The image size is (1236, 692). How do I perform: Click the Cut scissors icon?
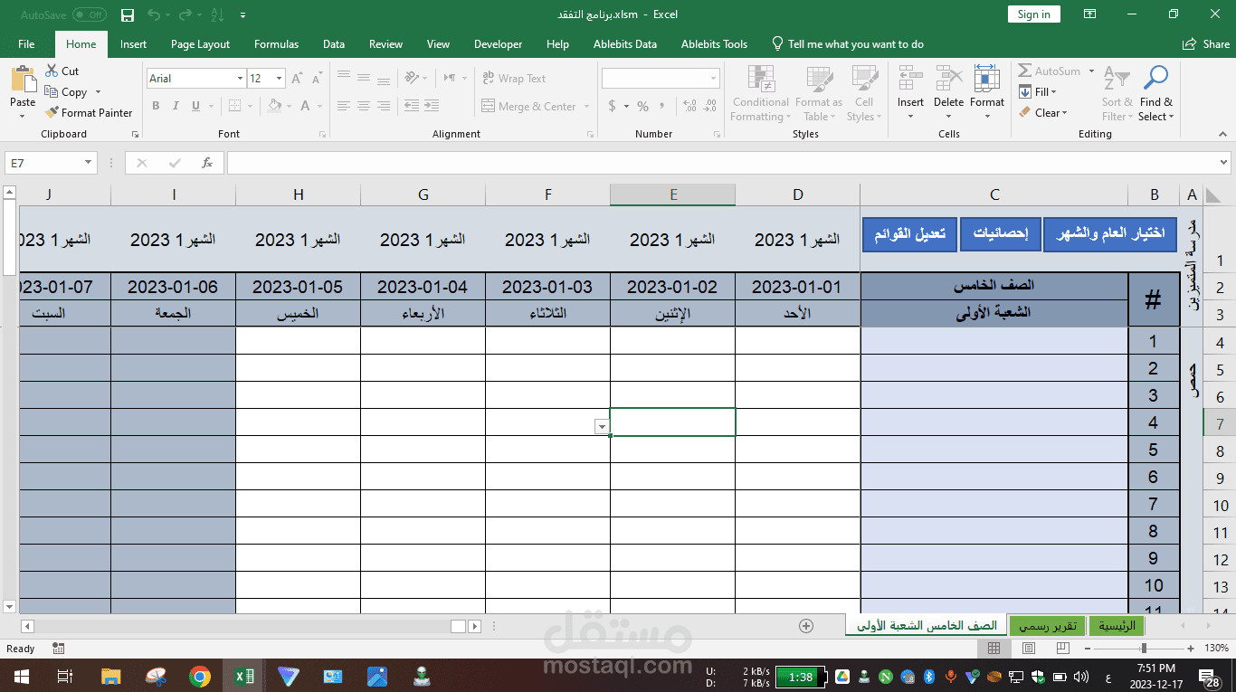click(x=52, y=71)
